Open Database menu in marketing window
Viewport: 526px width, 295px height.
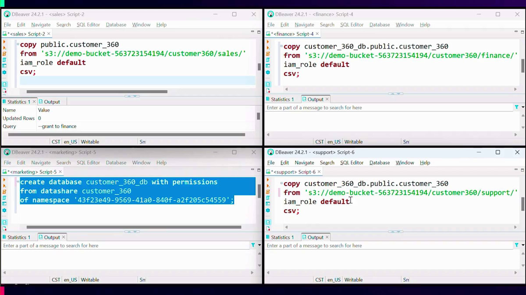point(116,163)
